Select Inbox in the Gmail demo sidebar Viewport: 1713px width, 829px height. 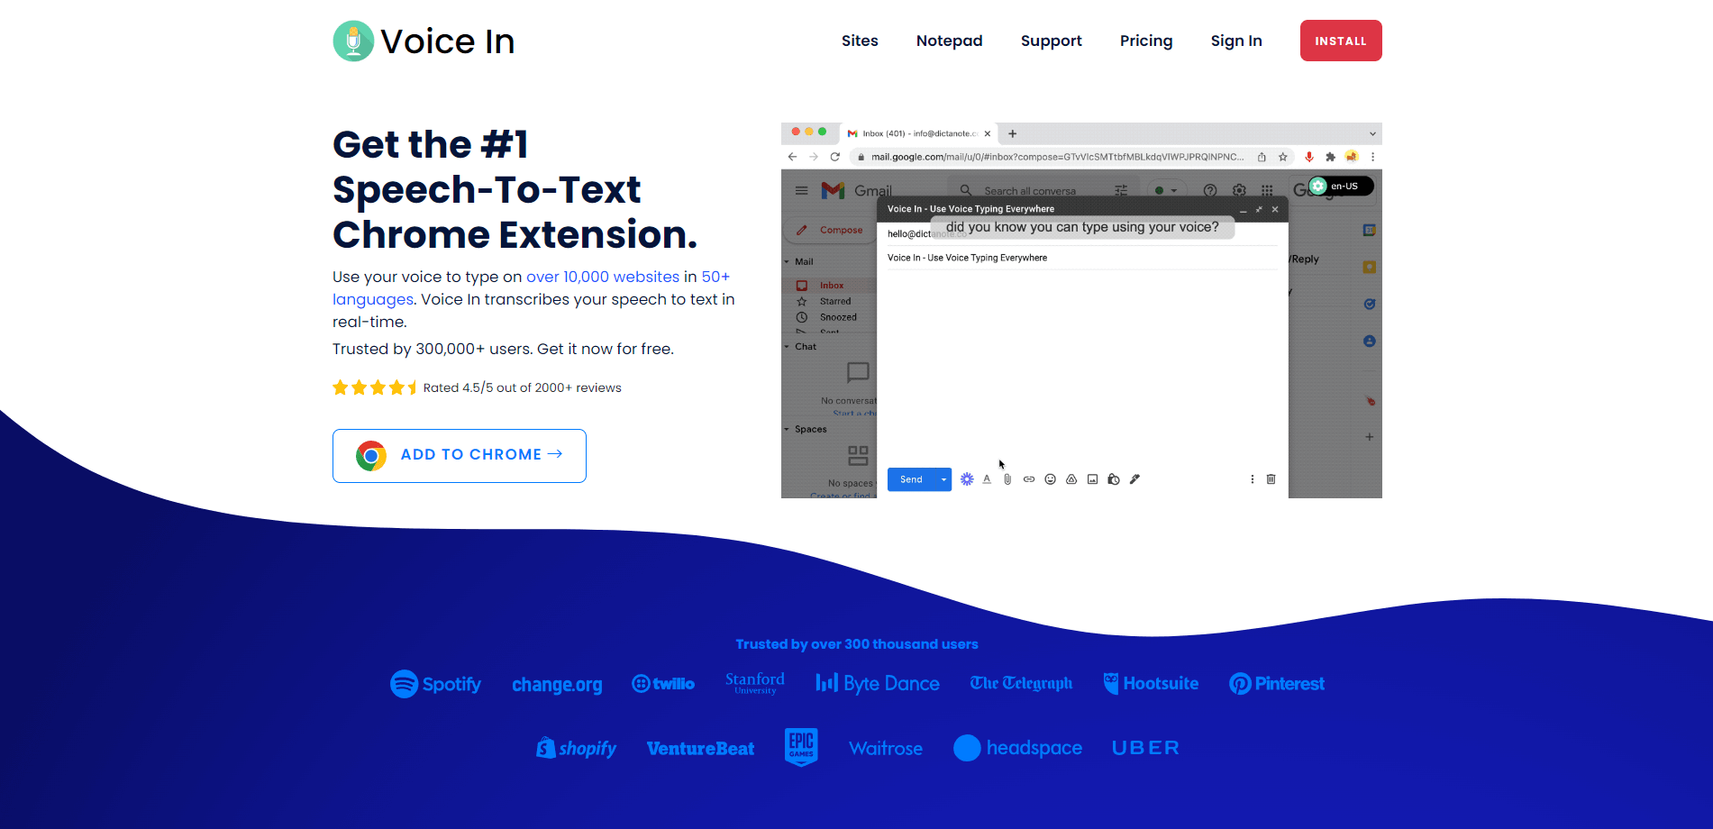point(830,286)
